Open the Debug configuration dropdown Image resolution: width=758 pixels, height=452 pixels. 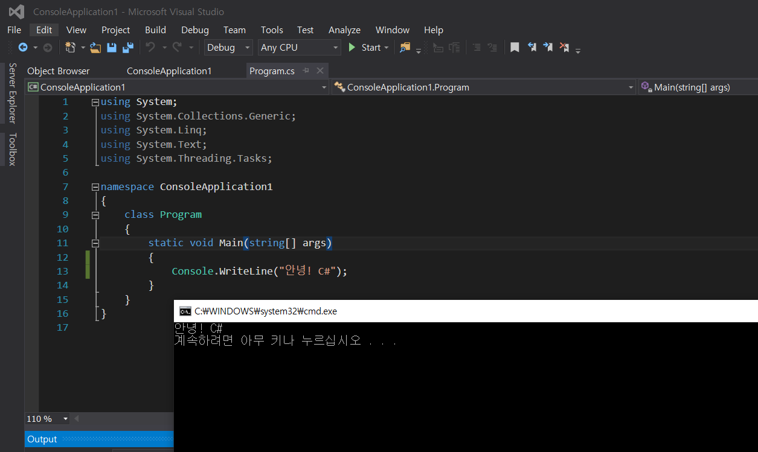click(229, 47)
